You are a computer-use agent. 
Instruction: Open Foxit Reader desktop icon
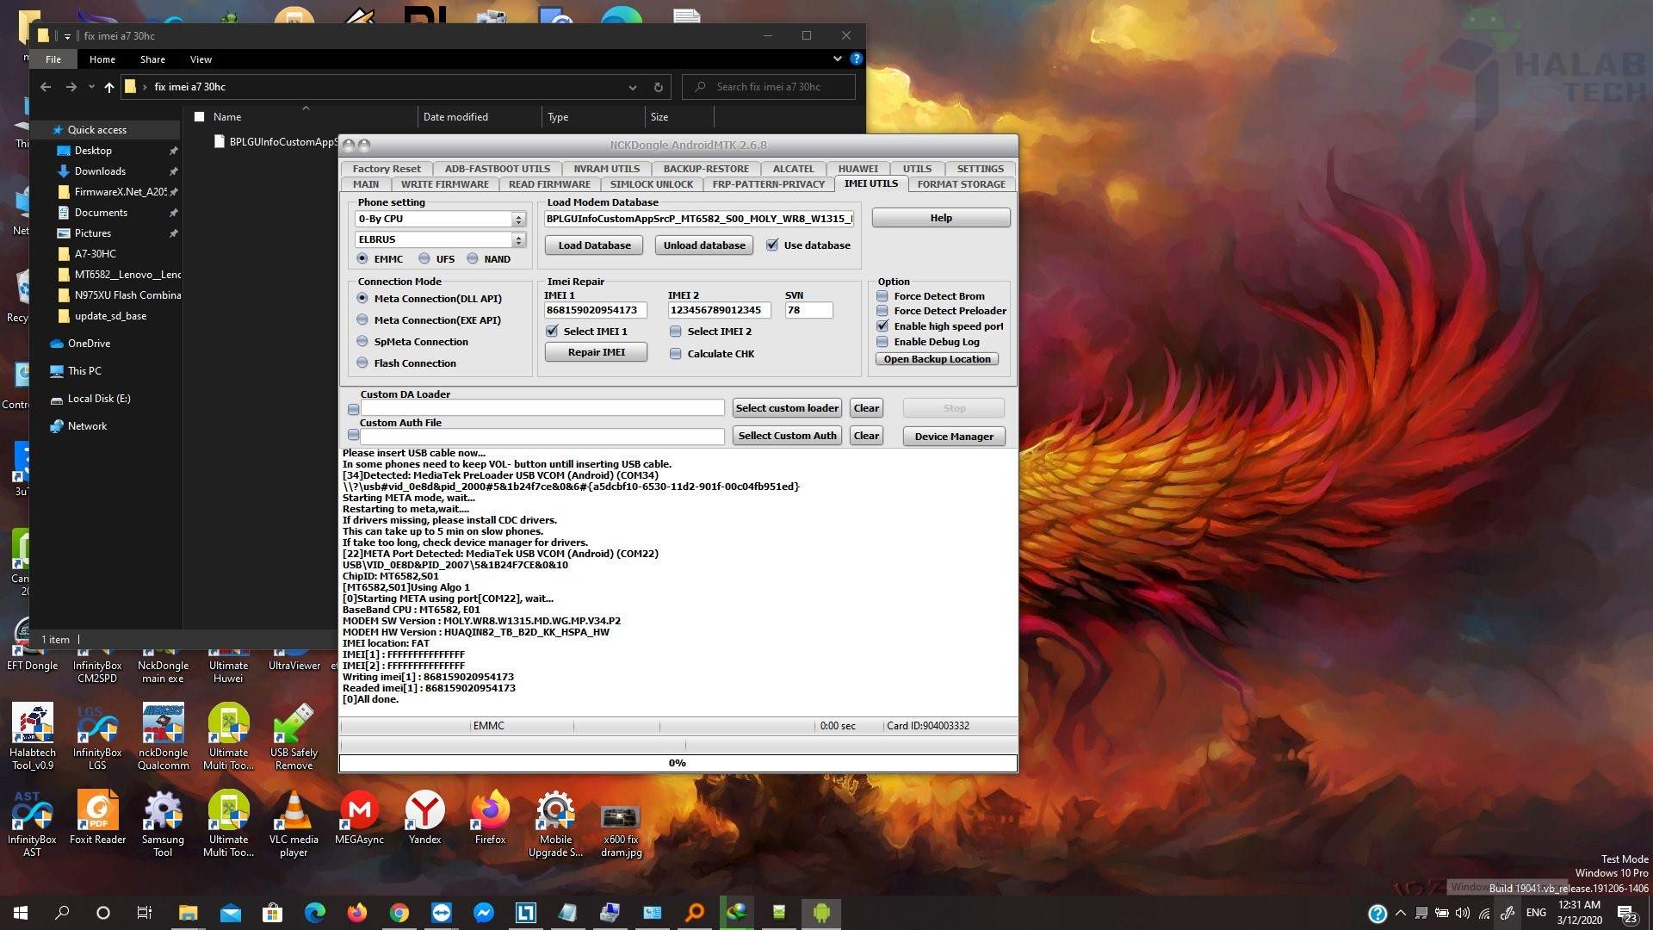tap(97, 817)
